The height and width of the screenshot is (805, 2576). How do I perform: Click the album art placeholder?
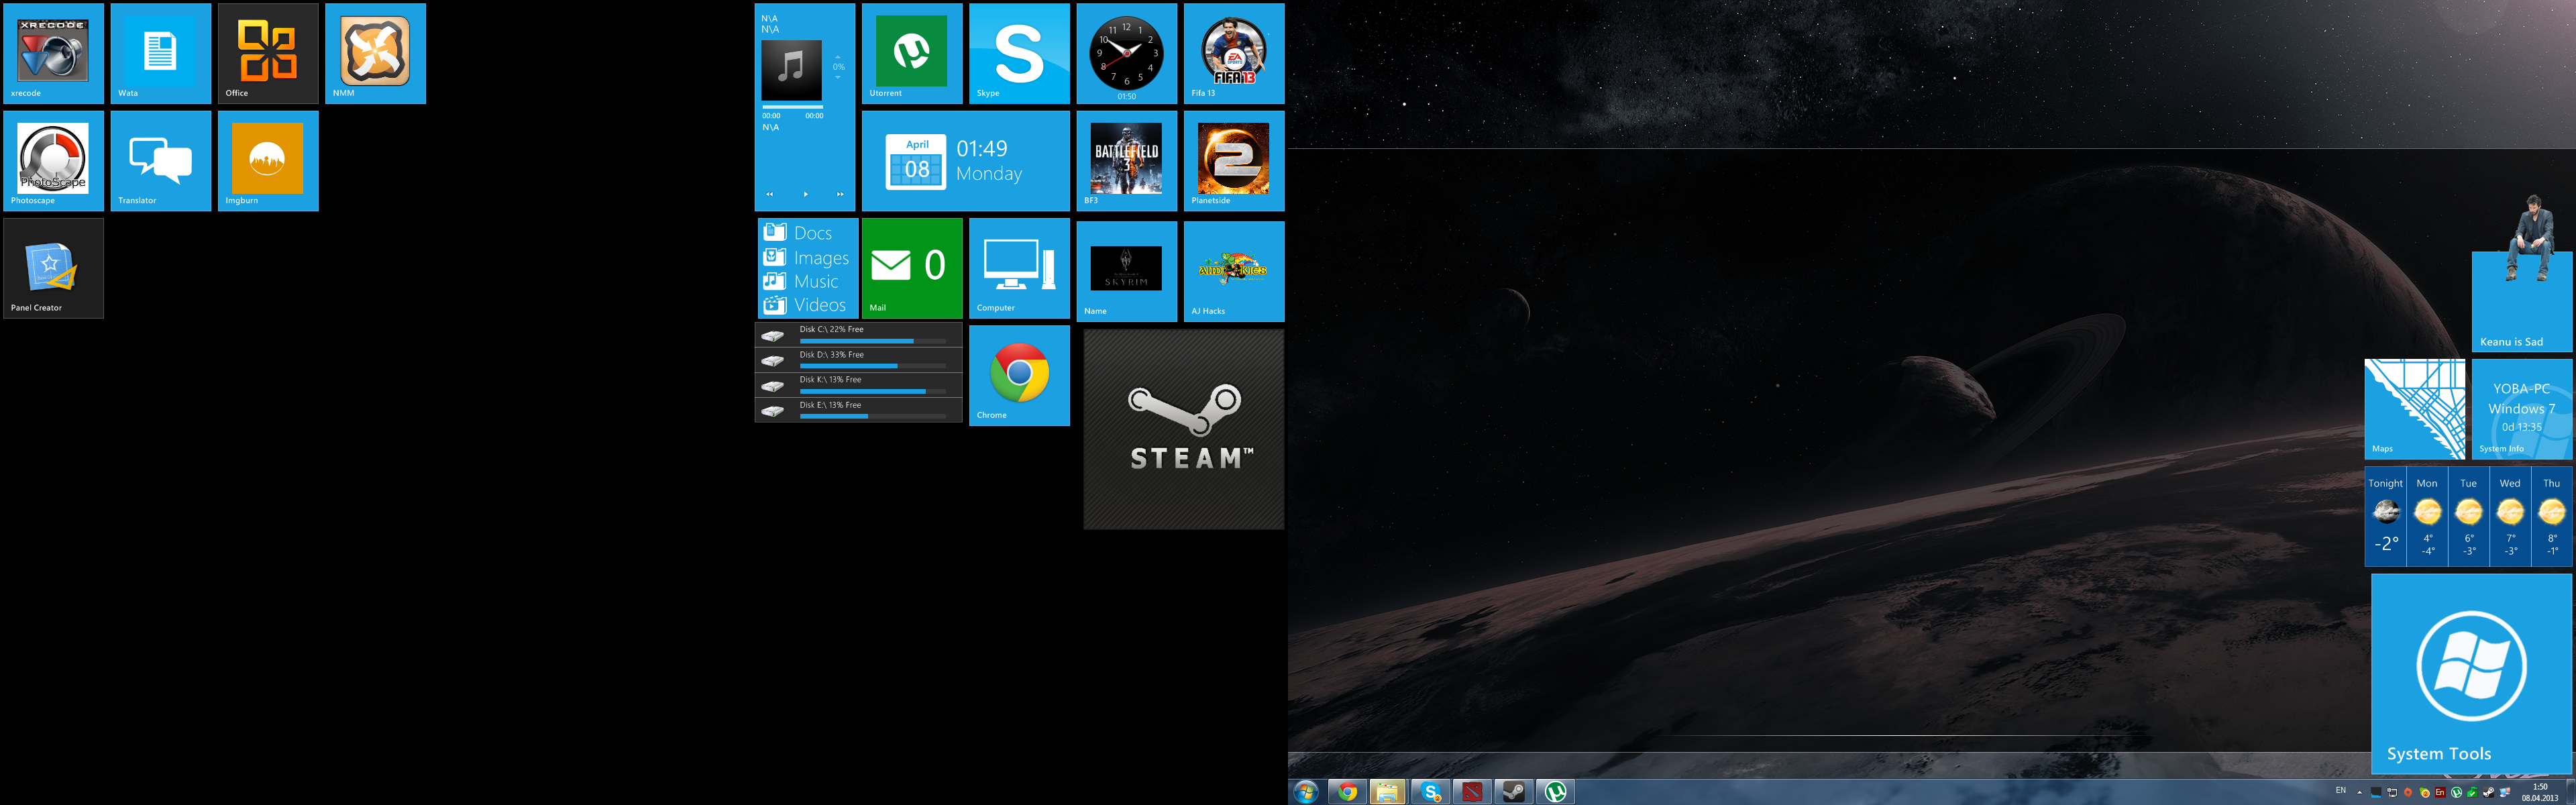click(x=792, y=71)
